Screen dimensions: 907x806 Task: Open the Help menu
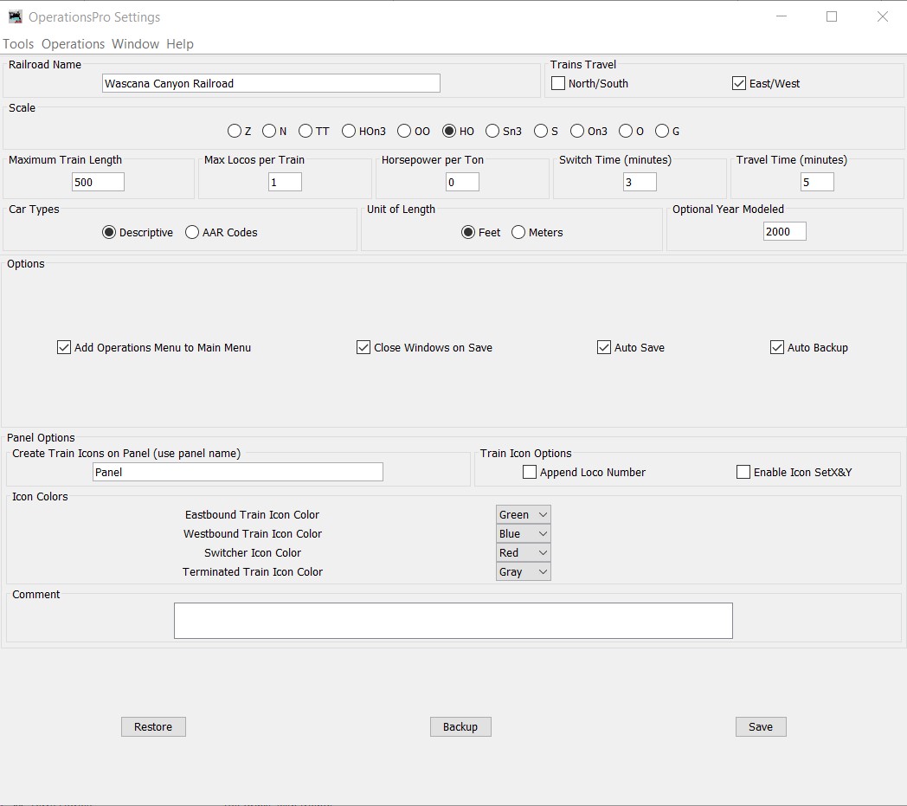pos(181,43)
